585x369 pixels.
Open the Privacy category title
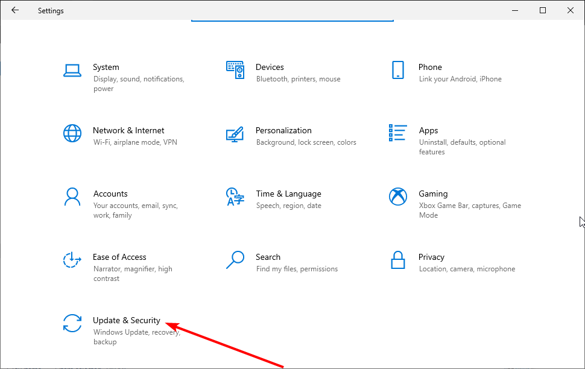[x=431, y=257]
